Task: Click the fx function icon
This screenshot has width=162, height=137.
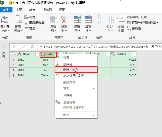Action: 32,47
